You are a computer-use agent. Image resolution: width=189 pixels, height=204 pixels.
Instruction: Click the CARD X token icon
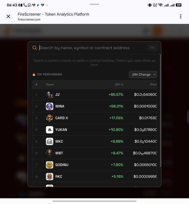49,118
